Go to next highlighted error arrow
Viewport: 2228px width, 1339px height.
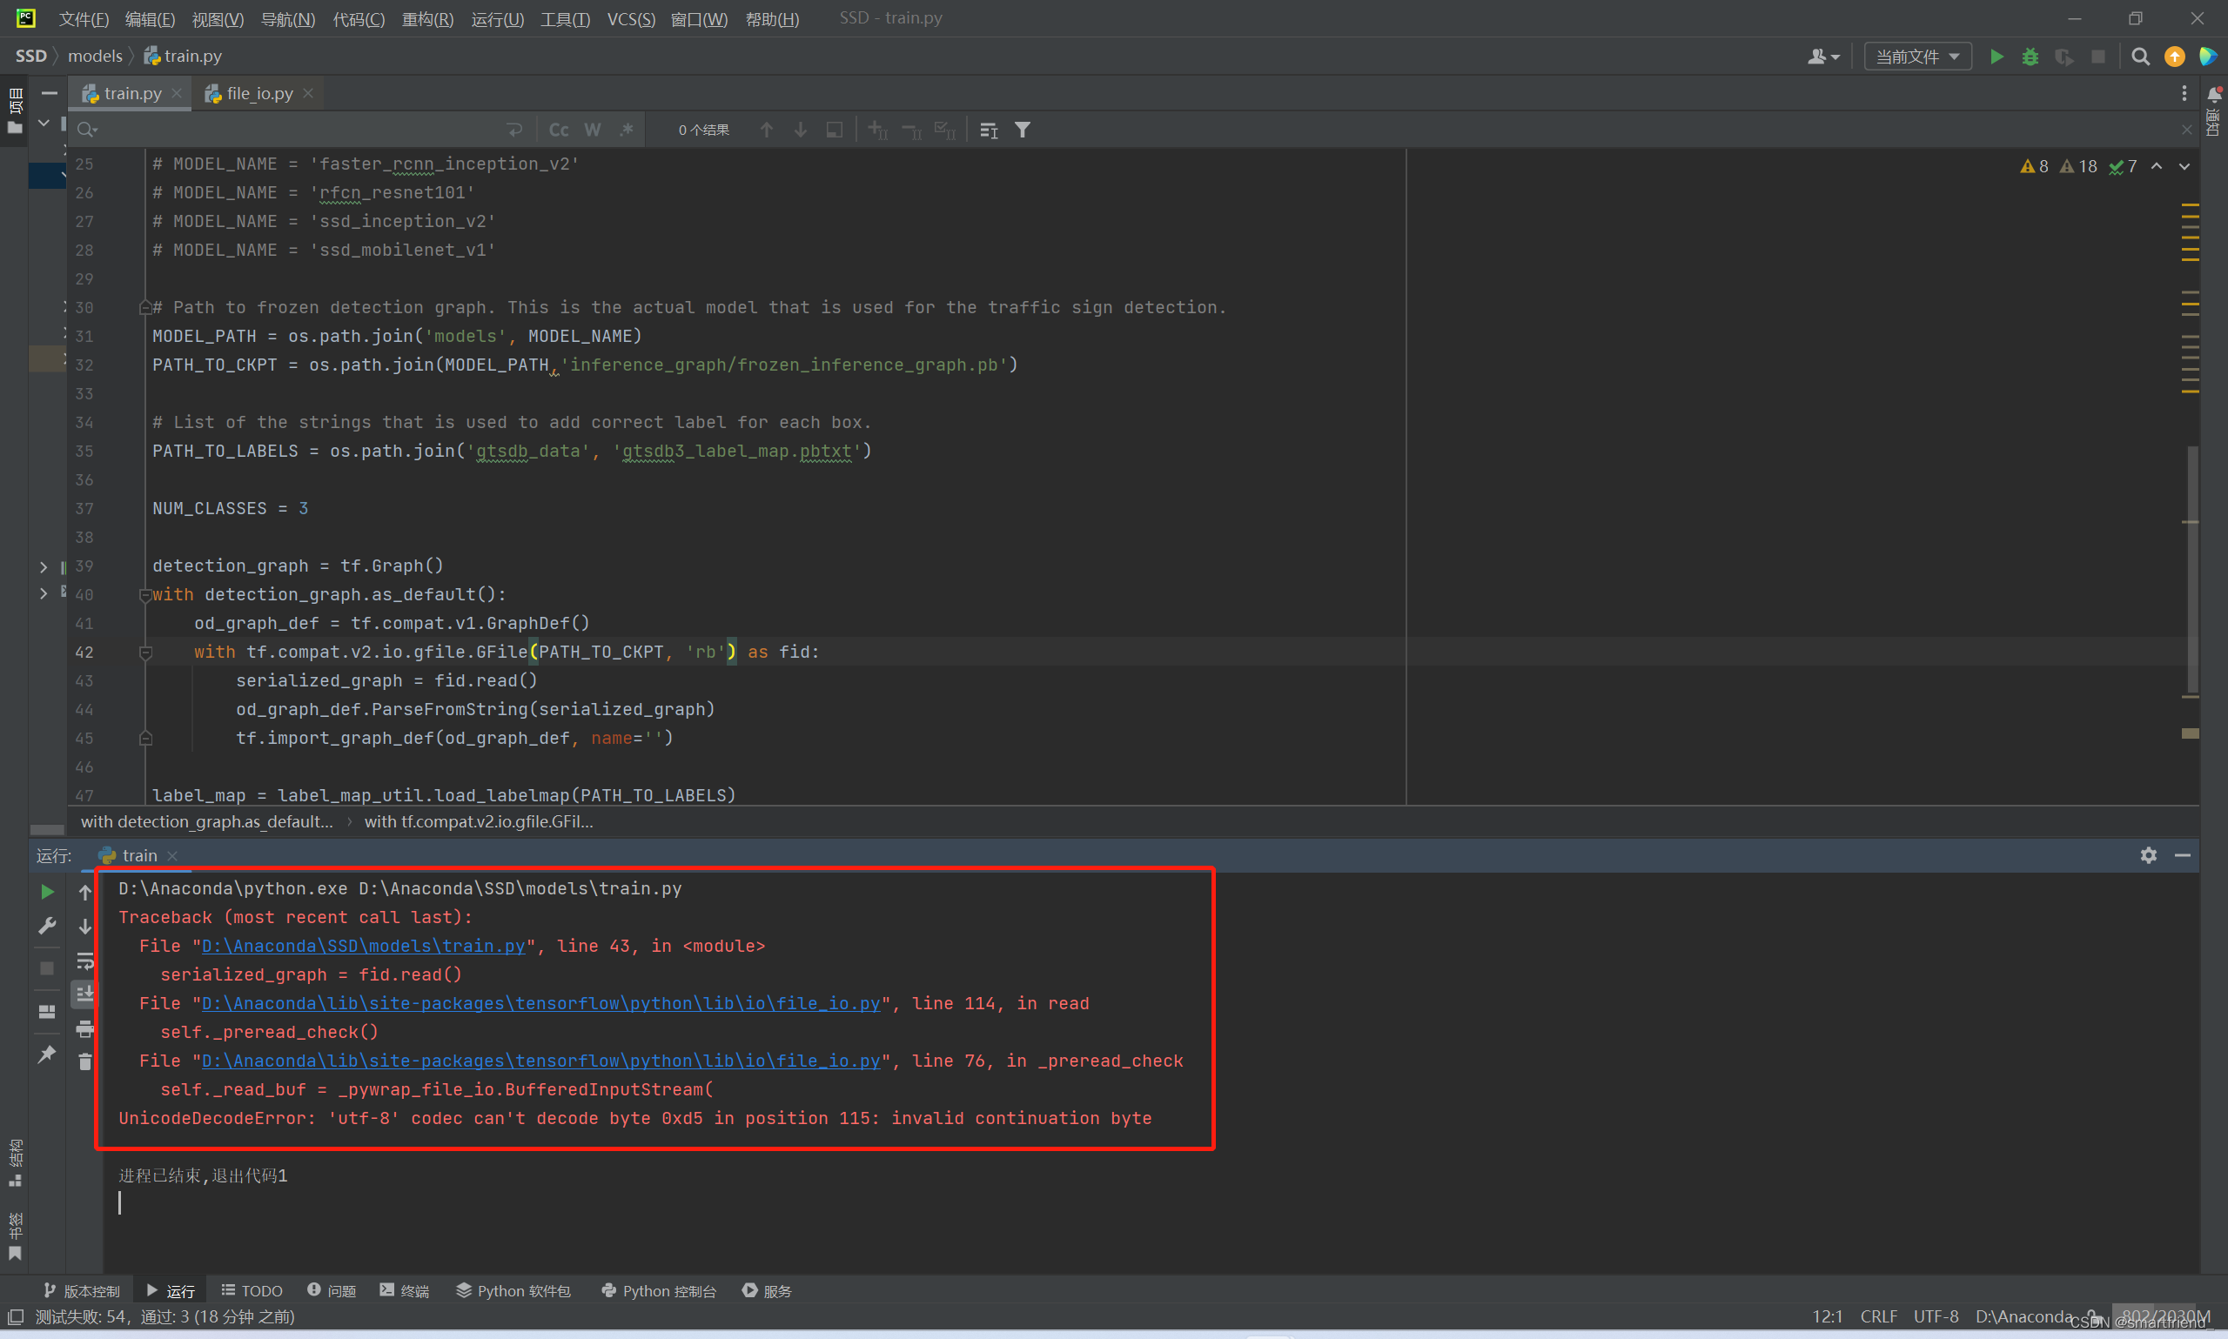tap(2184, 167)
